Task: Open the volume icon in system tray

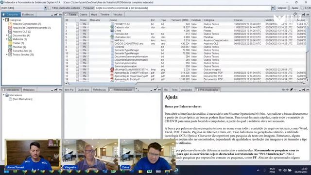Action: [285, 170]
